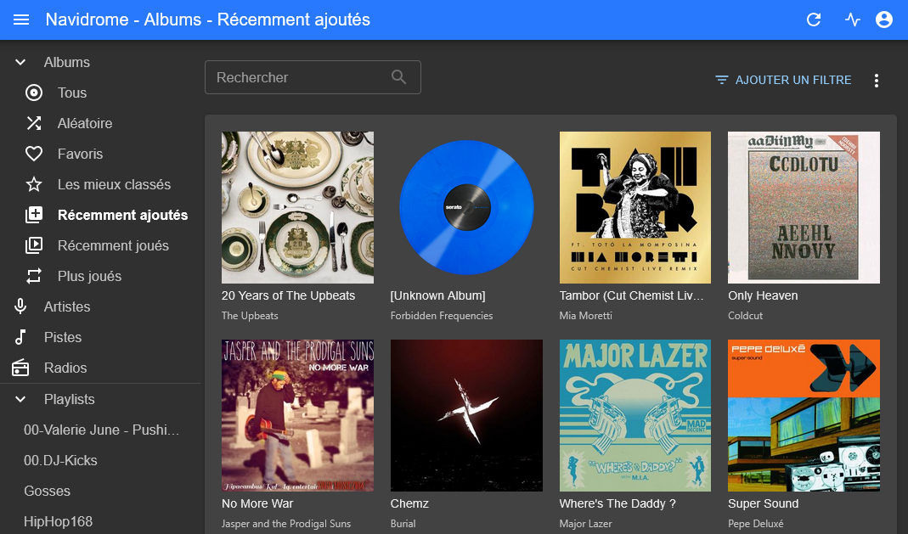Type in the Rechercher search field
Screen dimensions: 908x534
(297, 77)
